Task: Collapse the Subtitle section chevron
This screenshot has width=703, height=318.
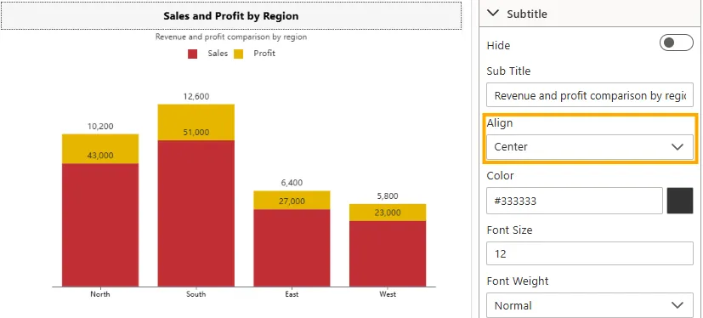Action: pyautogui.click(x=493, y=13)
